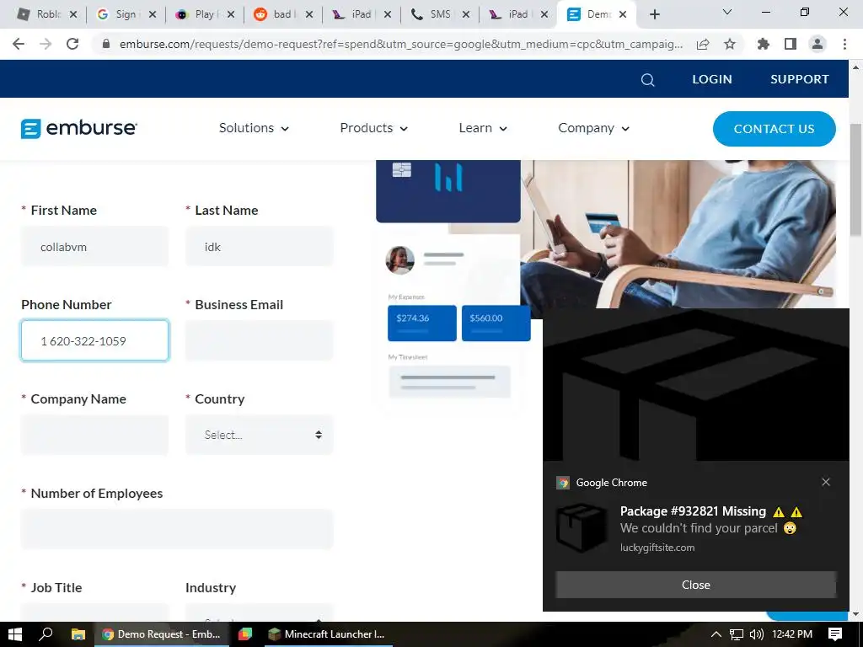The height and width of the screenshot is (647, 863).
Task: Click the Company Name field
Action: (94, 435)
